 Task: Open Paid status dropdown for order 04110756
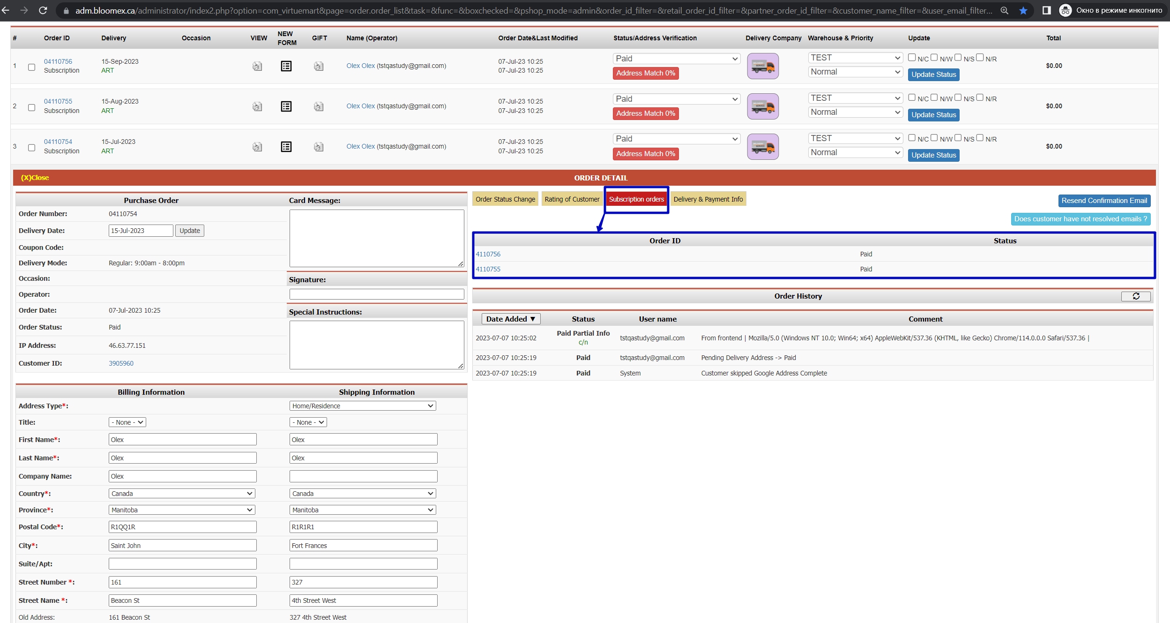[677, 59]
